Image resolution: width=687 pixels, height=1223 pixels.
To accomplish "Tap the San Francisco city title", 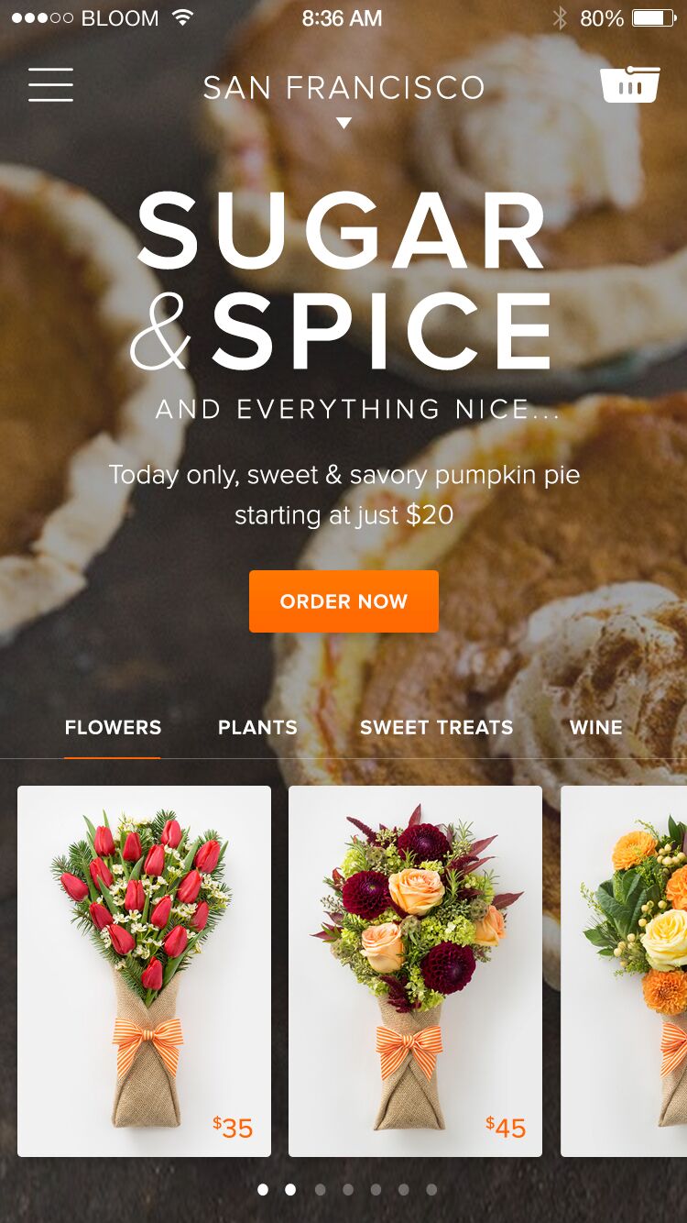I will click(x=343, y=88).
